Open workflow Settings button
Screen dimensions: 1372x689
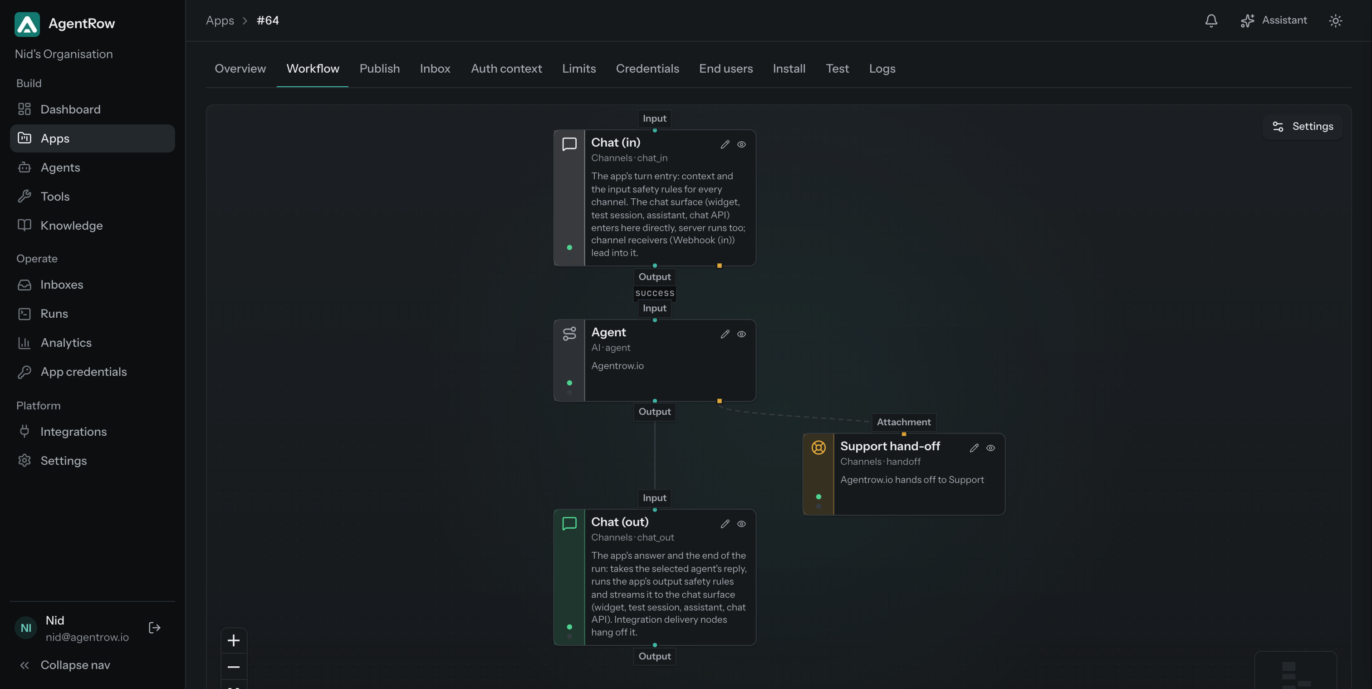(1302, 126)
